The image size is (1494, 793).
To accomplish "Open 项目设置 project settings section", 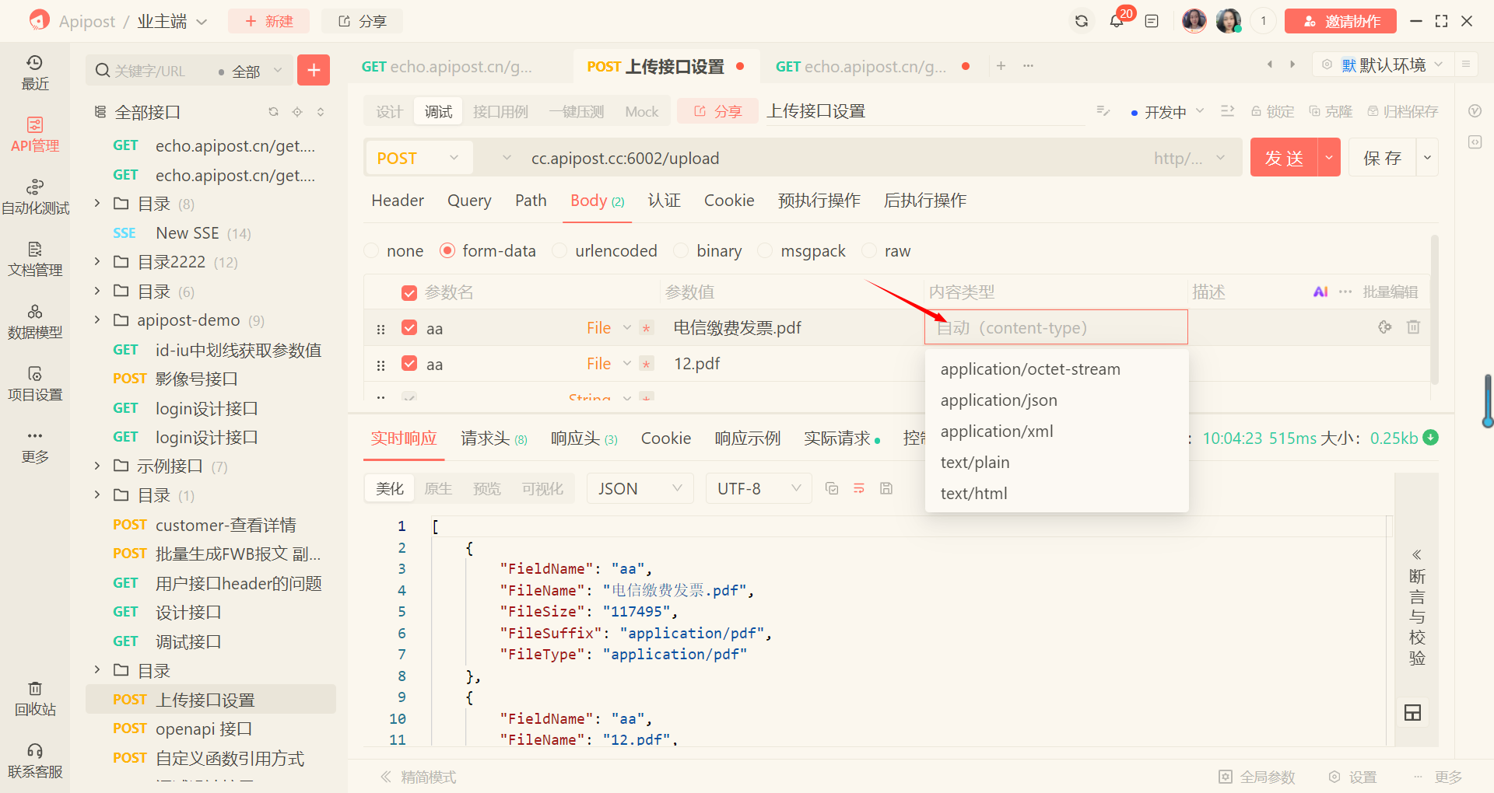I will (x=35, y=383).
